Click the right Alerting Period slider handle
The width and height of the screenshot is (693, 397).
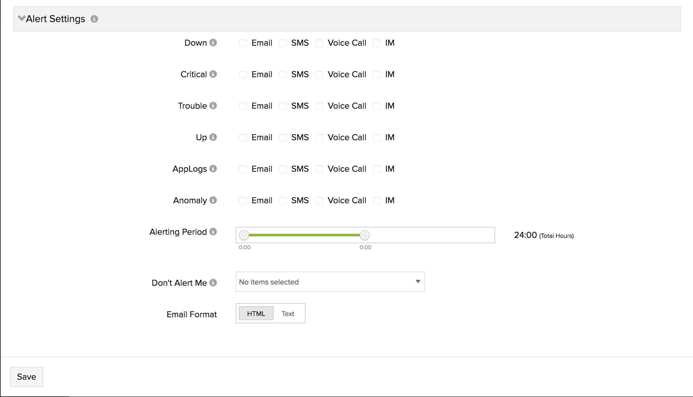click(x=364, y=235)
